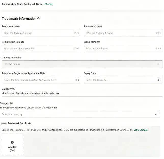Click the Select the expiry date field

[120, 80]
